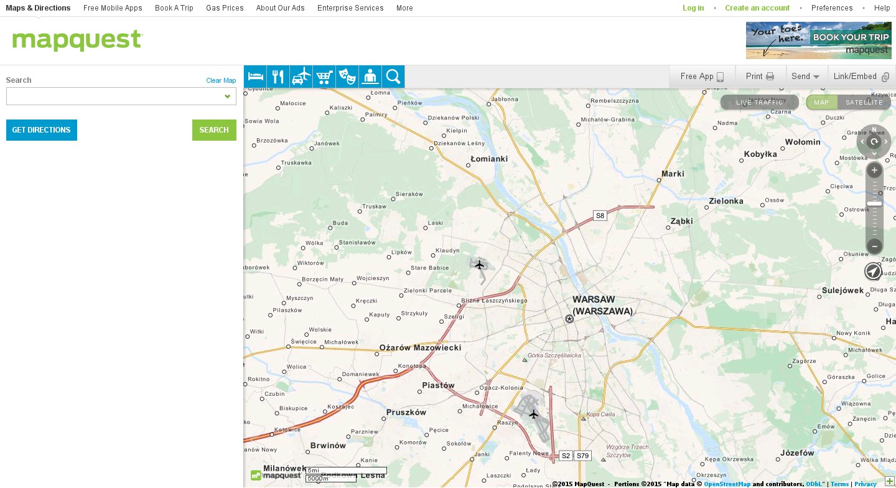
Task: Expand the overview map in bottom-right corner
Action: pos(890,481)
